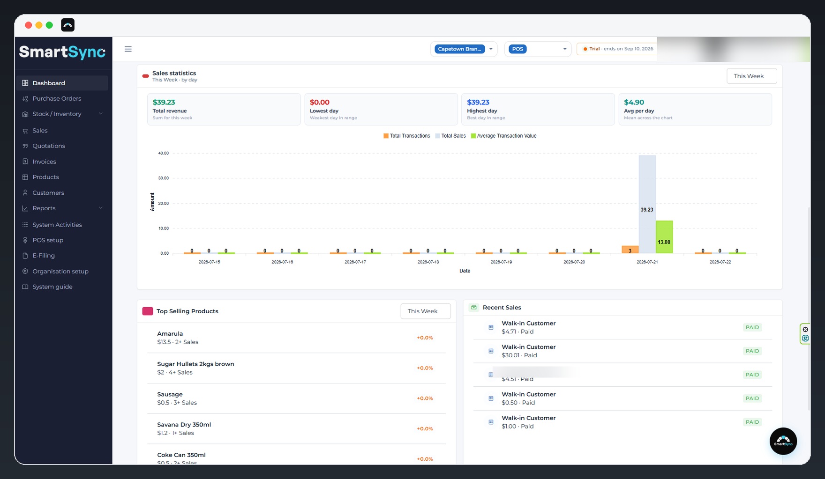Click the receipt icon for the $30.01 sale

tap(491, 351)
